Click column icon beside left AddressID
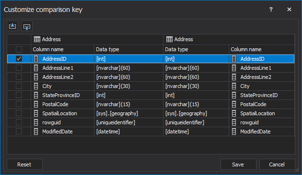Image resolution: width=302 pixels, height=175 pixels. pyautogui.click(x=36, y=59)
